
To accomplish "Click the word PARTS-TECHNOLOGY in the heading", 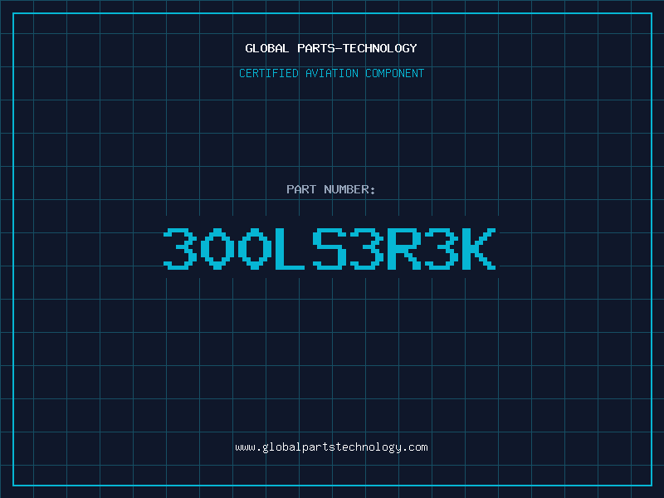I will click(355, 48).
